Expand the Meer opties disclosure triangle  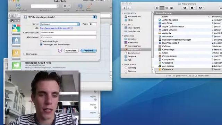click(24, 54)
